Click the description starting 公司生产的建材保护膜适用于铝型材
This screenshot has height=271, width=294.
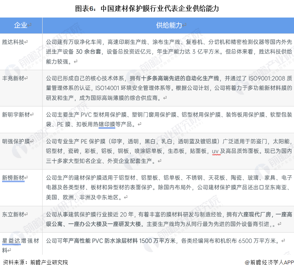pyautogui.click(x=169, y=187)
